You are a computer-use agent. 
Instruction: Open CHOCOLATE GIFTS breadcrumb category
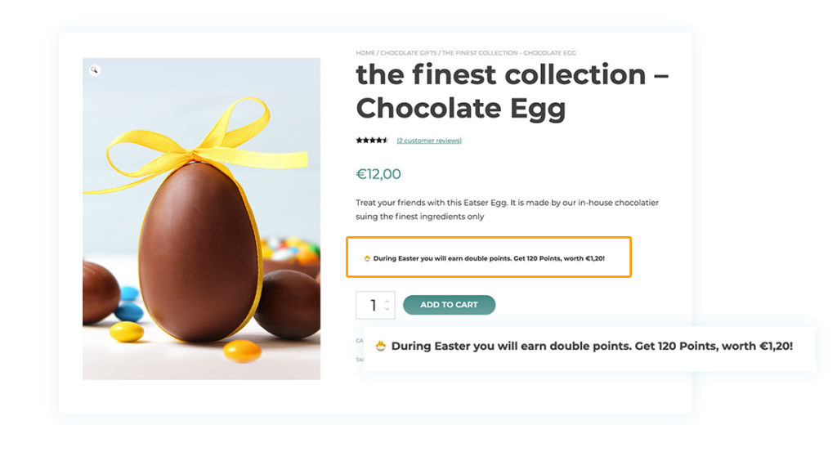pos(409,53)
